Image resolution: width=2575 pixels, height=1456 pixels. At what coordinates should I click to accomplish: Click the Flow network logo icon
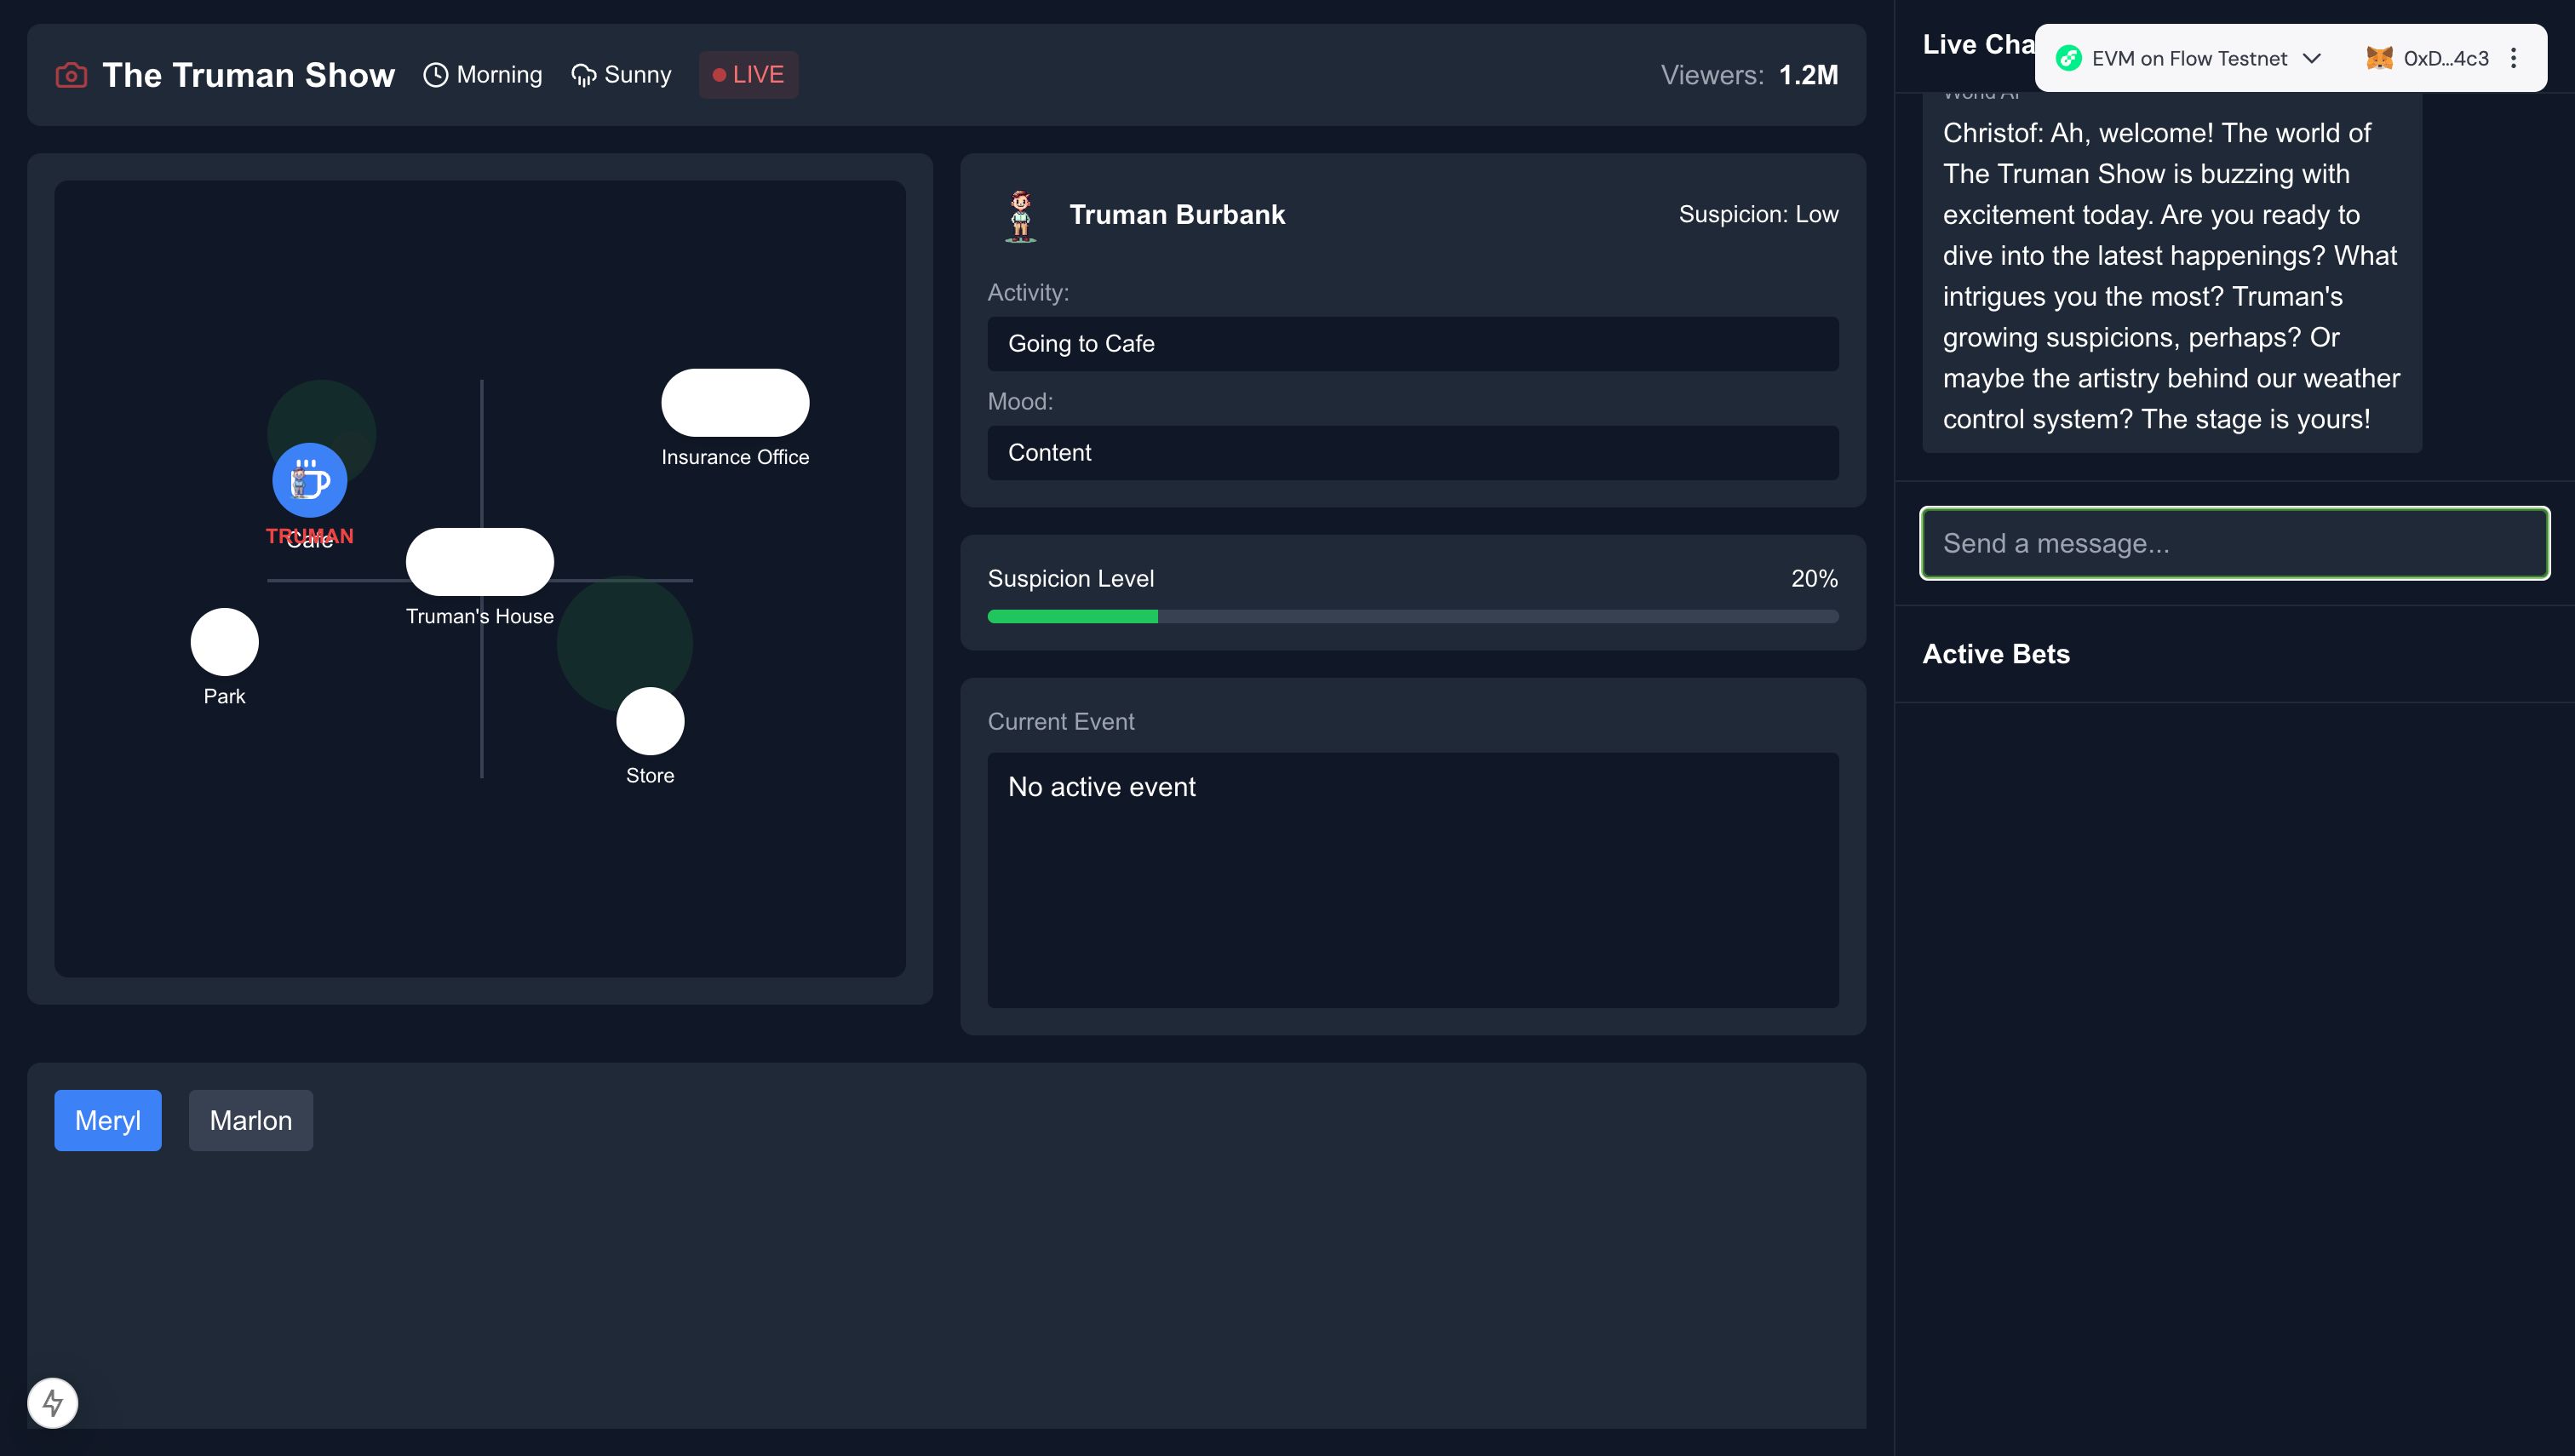[x=2068, y=58]
